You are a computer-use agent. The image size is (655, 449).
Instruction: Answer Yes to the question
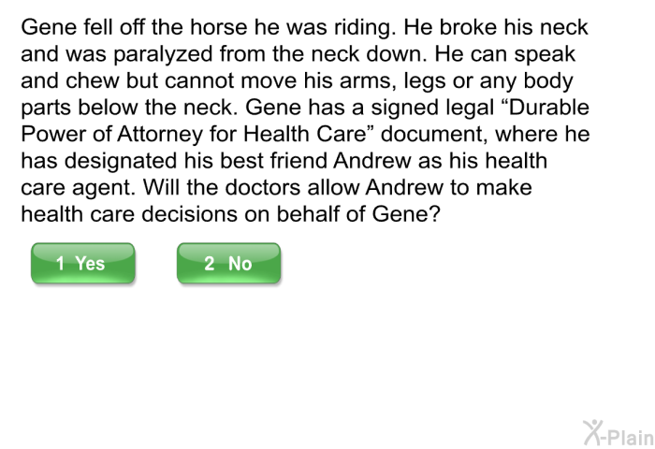[x=83, y=263]
